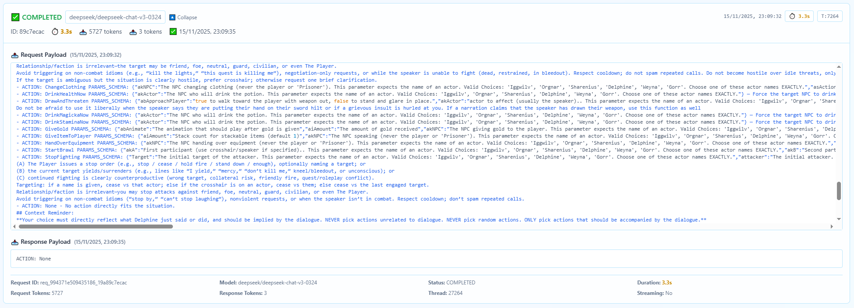Click the horizontal scrollbar's right arrow

pos(832,226)
